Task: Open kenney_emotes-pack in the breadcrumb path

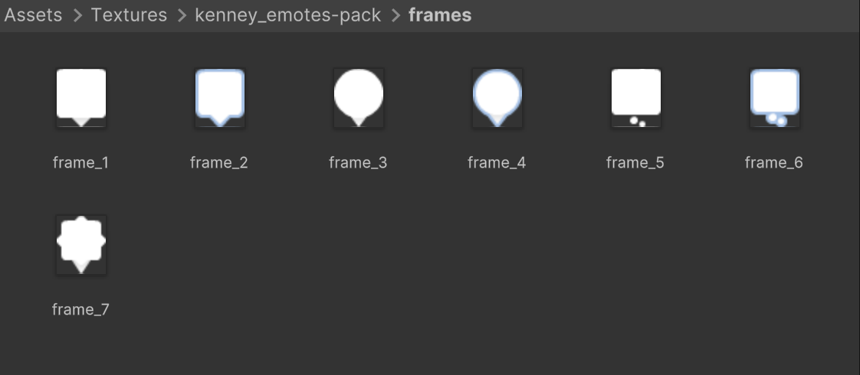Action: 288,15
